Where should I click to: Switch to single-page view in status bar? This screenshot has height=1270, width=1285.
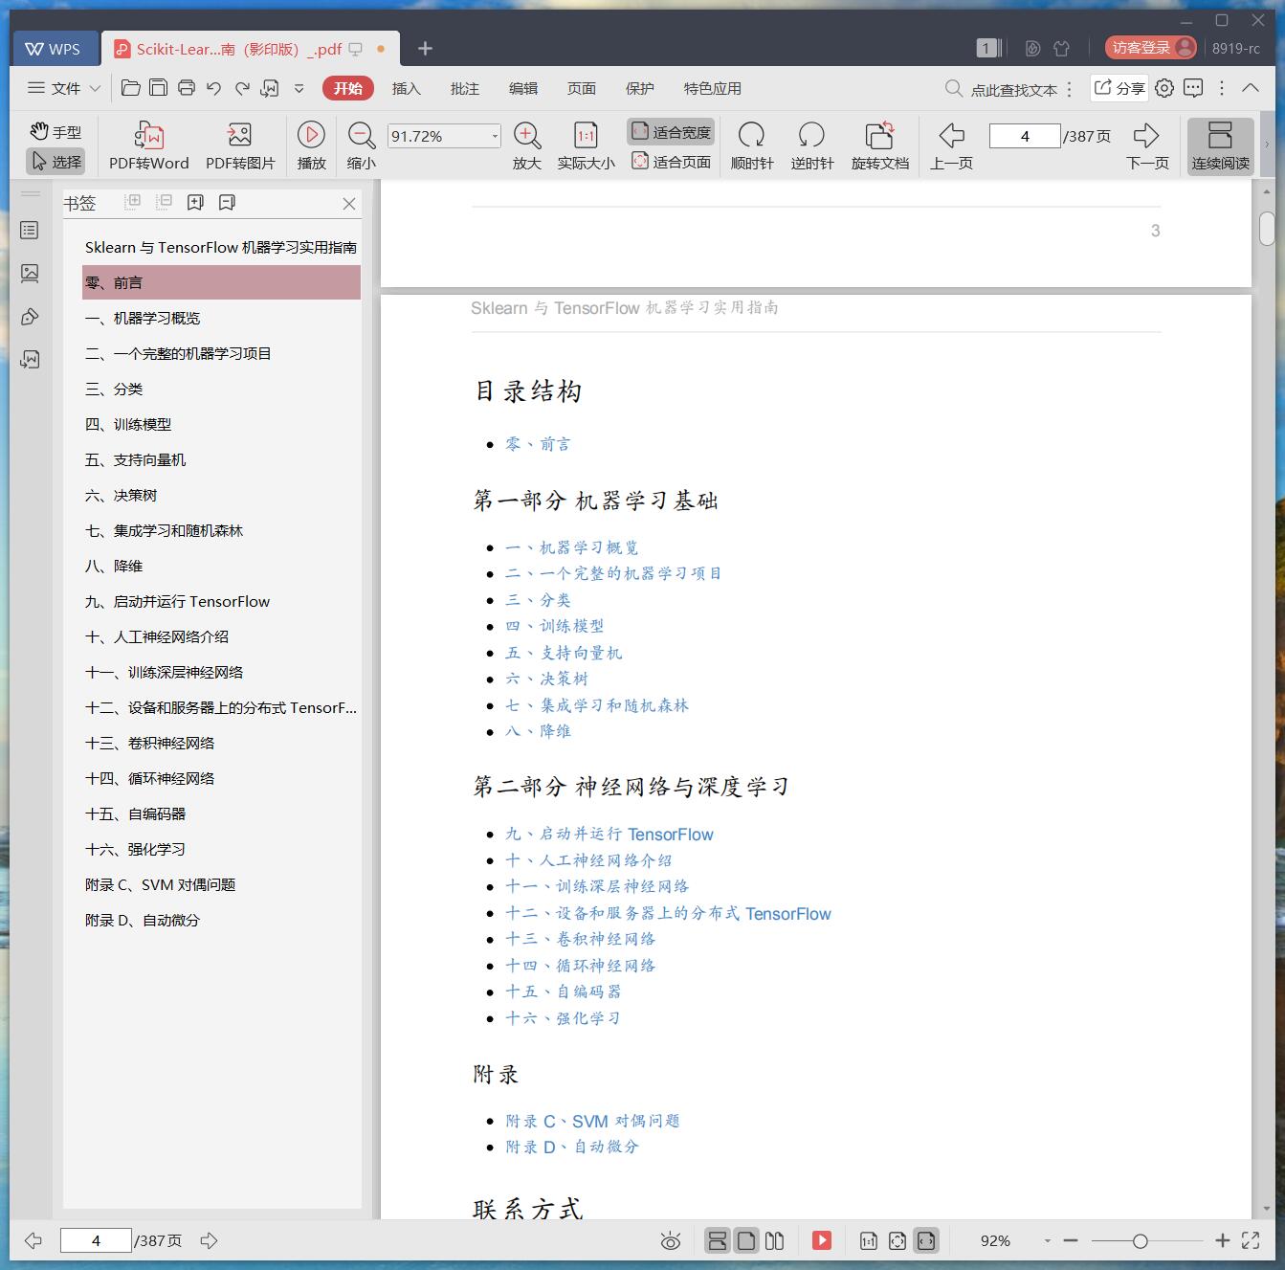[746, 1241]
